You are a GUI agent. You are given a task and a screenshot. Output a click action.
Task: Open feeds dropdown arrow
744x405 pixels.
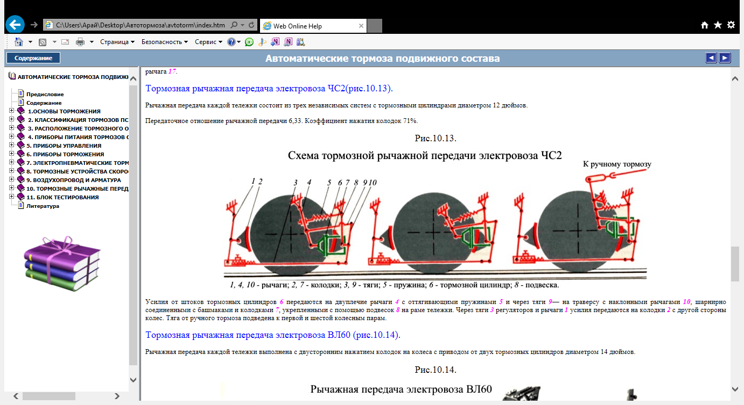click(54, 42)
